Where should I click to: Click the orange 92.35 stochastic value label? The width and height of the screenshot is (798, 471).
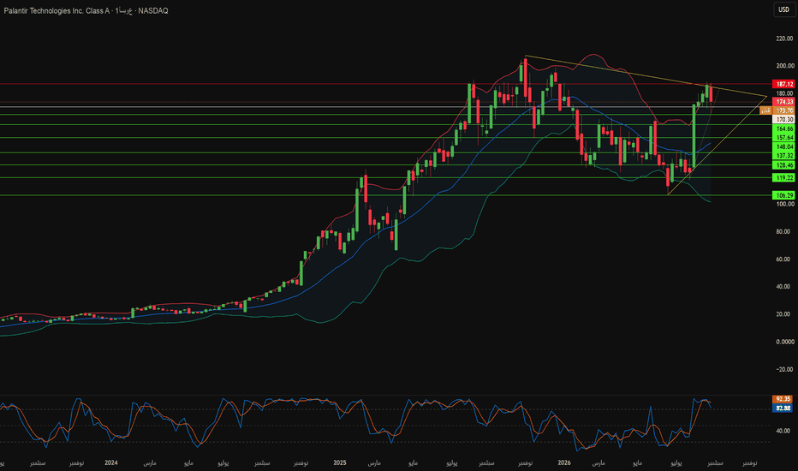coord(783,399)
